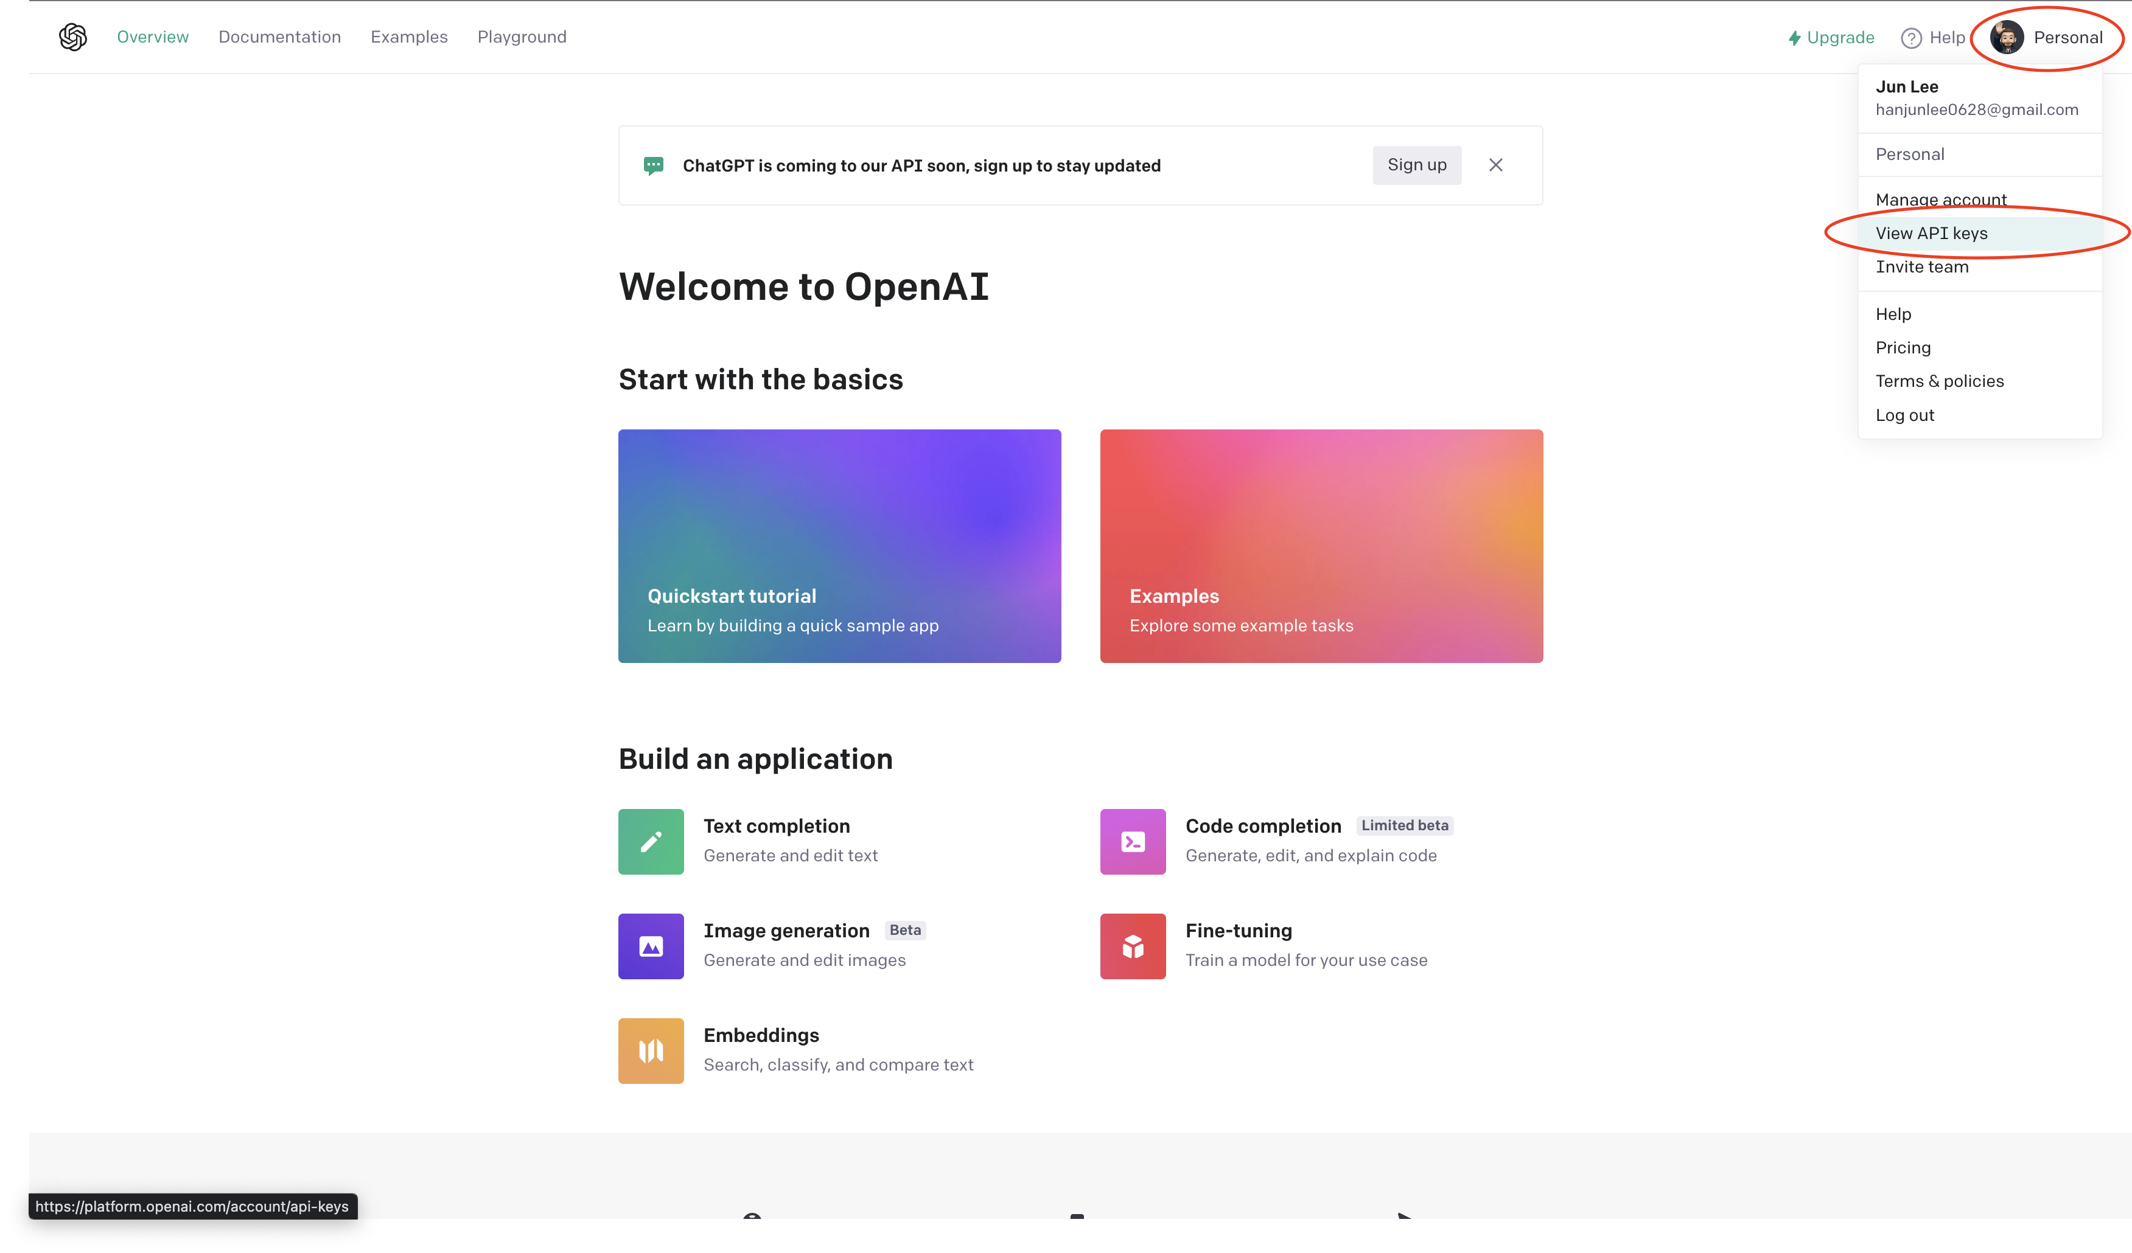The width and height of the screenshot is (2132, 1253).
Task: Click the Image generation picture icon
Action: click(651, 946)
